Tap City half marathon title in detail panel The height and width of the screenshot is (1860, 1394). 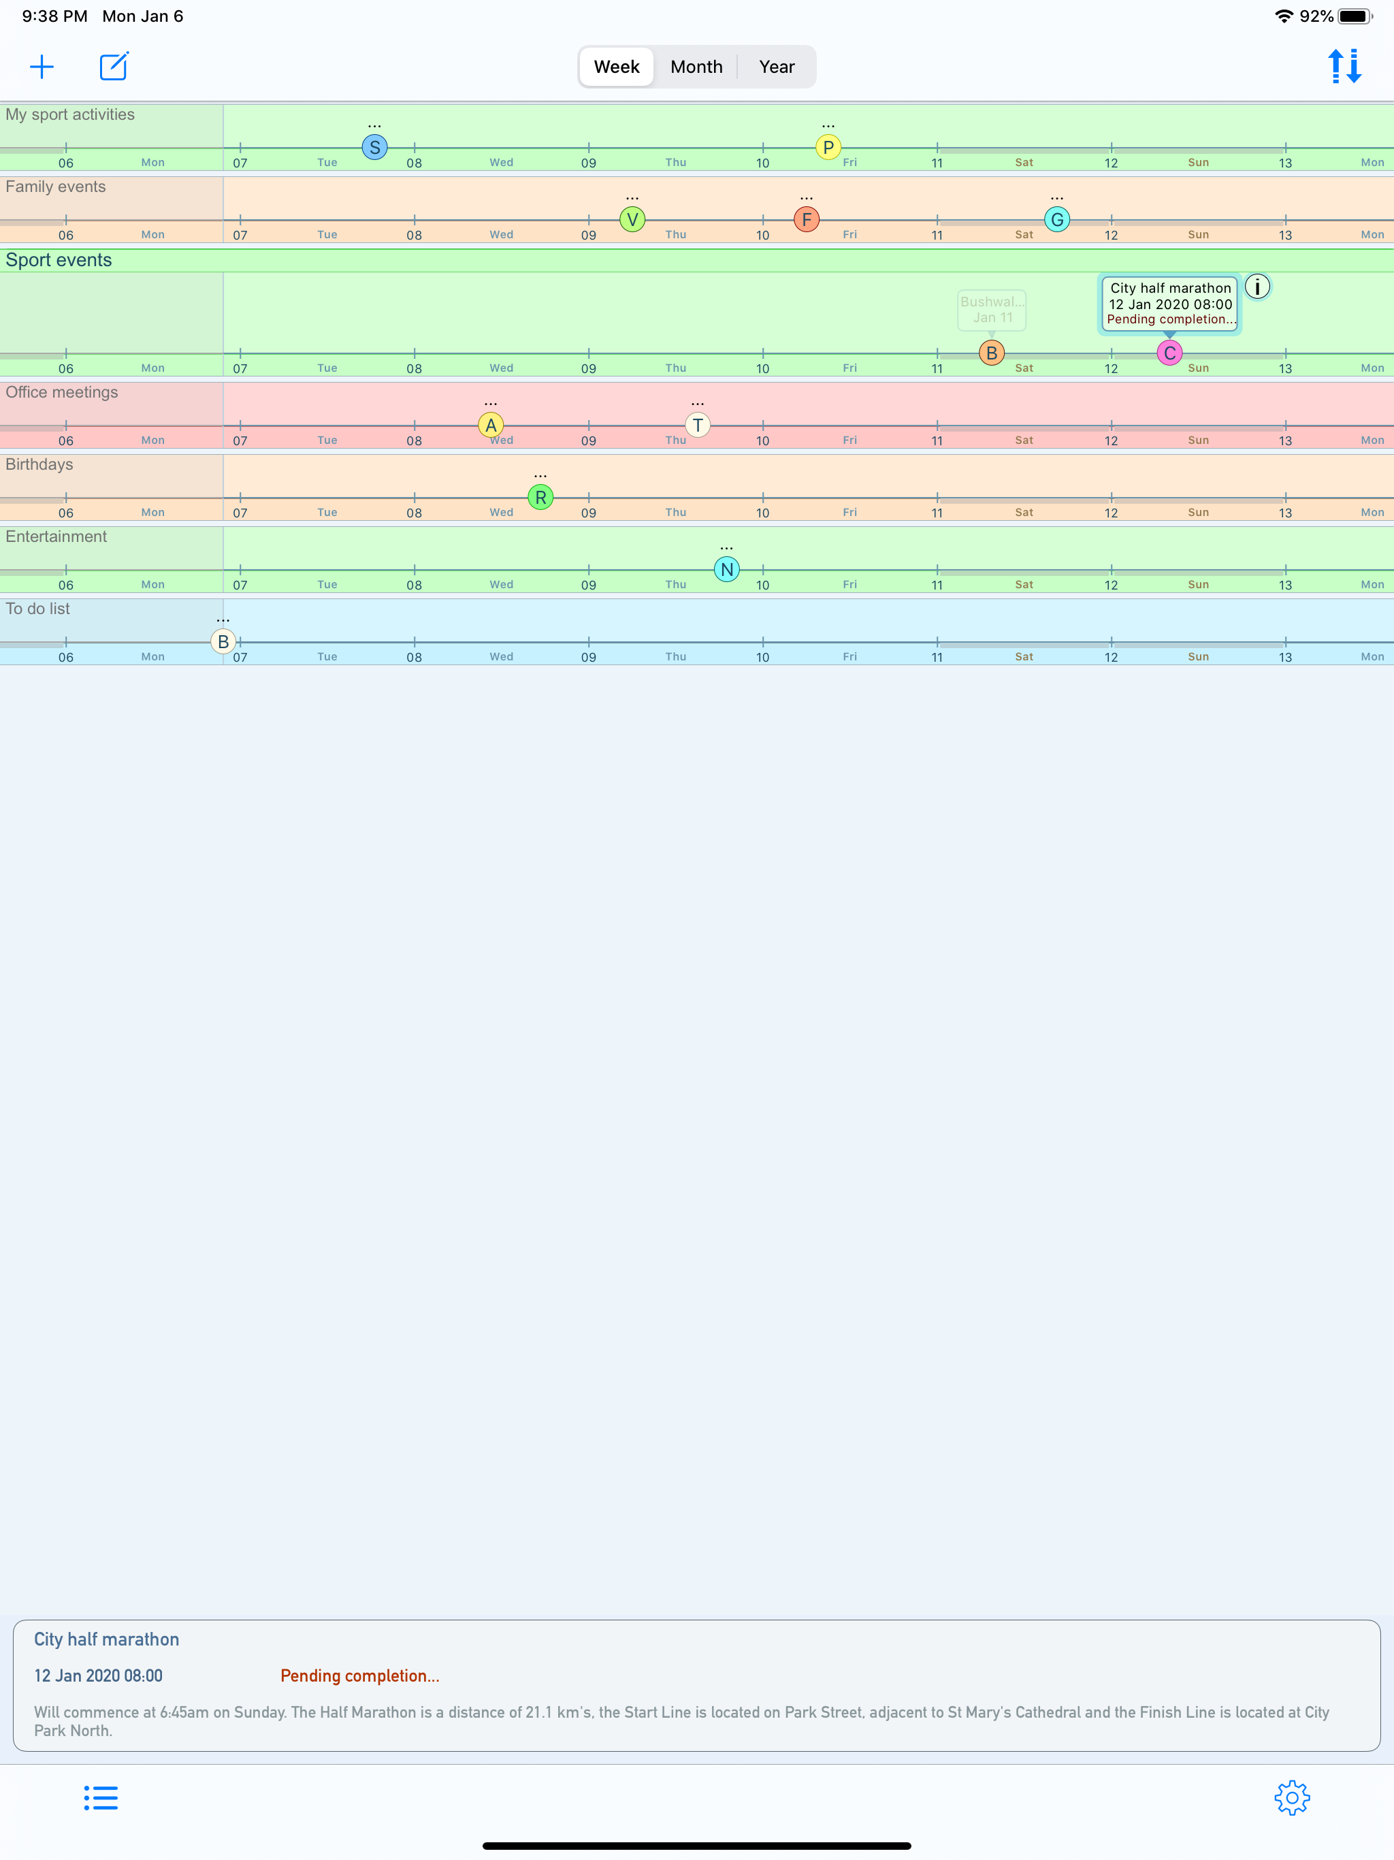(106, 1639)
